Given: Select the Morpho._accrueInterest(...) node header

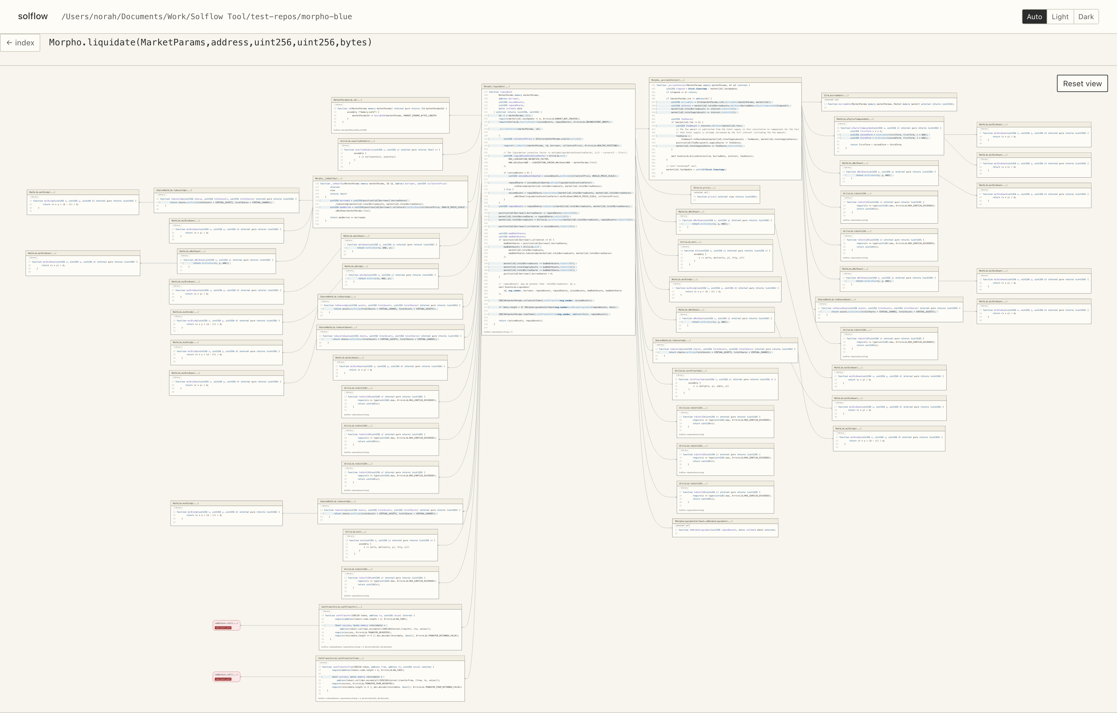Looking at the screenshot, I should (725, 80).
